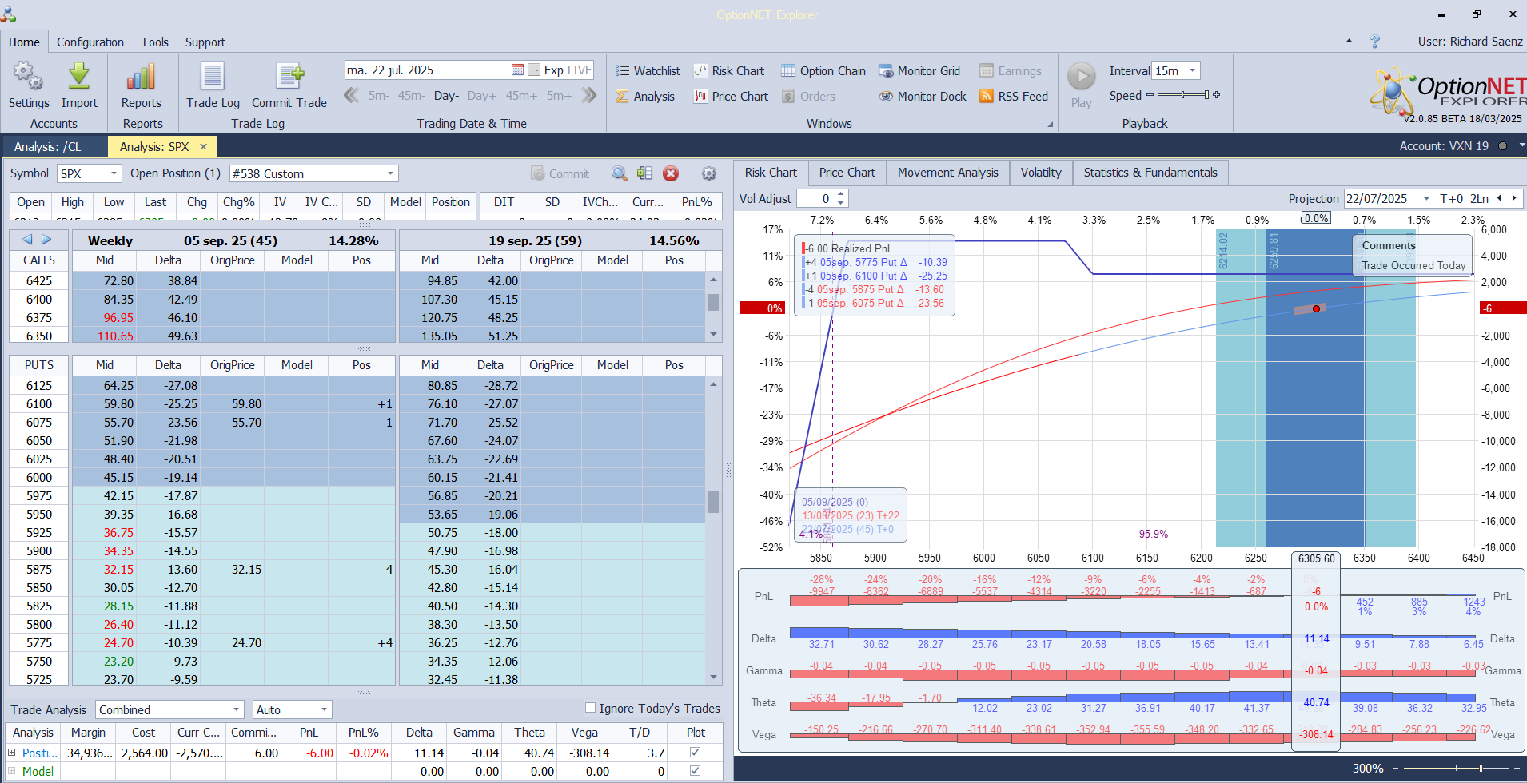
Task: Open the Watchlist window
Action: click(648, 71)
